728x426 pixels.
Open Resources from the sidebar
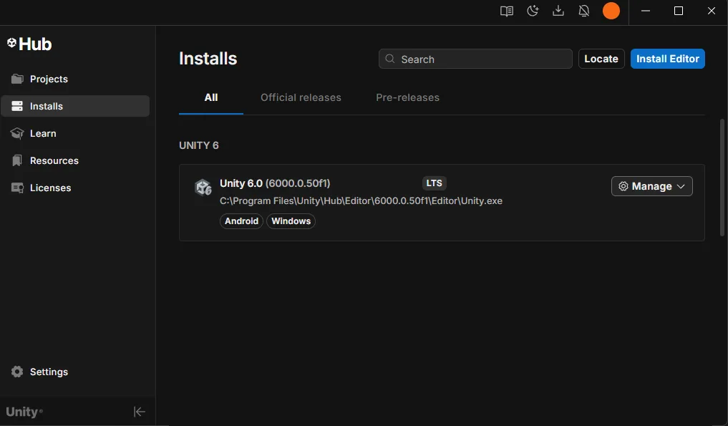click(54, 160)
